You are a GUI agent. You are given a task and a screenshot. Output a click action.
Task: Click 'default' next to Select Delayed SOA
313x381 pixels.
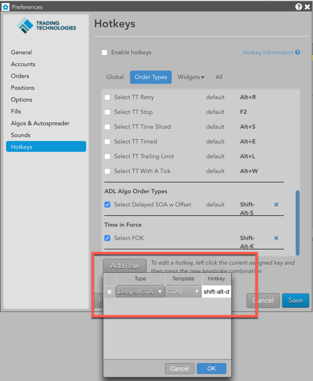click(215, 205)
